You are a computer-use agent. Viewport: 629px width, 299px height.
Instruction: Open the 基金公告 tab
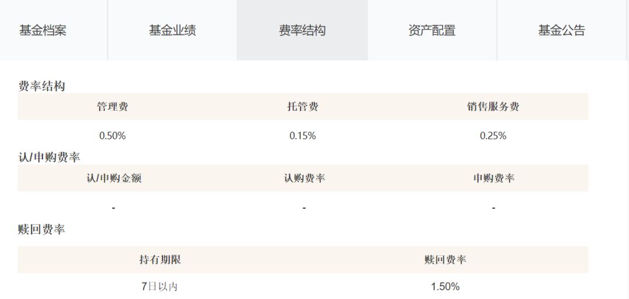561,30
